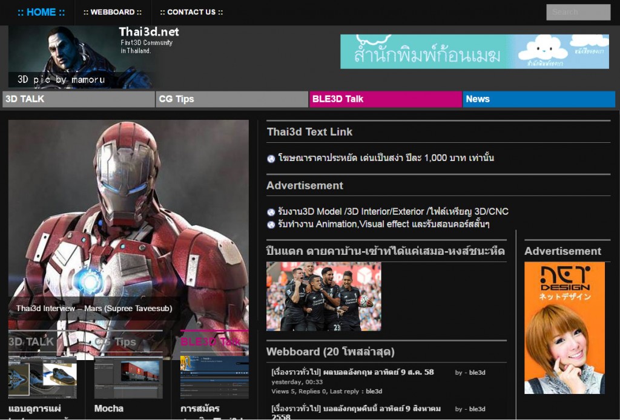Select the pink BLE3D Talk tab

pyautogui.click(x=385, y=99)
